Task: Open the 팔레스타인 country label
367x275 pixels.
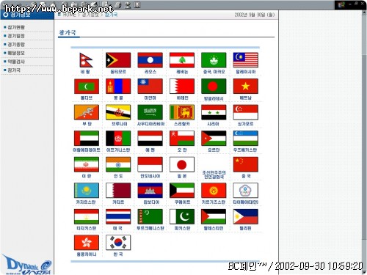Action: click(x=214, y=228)
